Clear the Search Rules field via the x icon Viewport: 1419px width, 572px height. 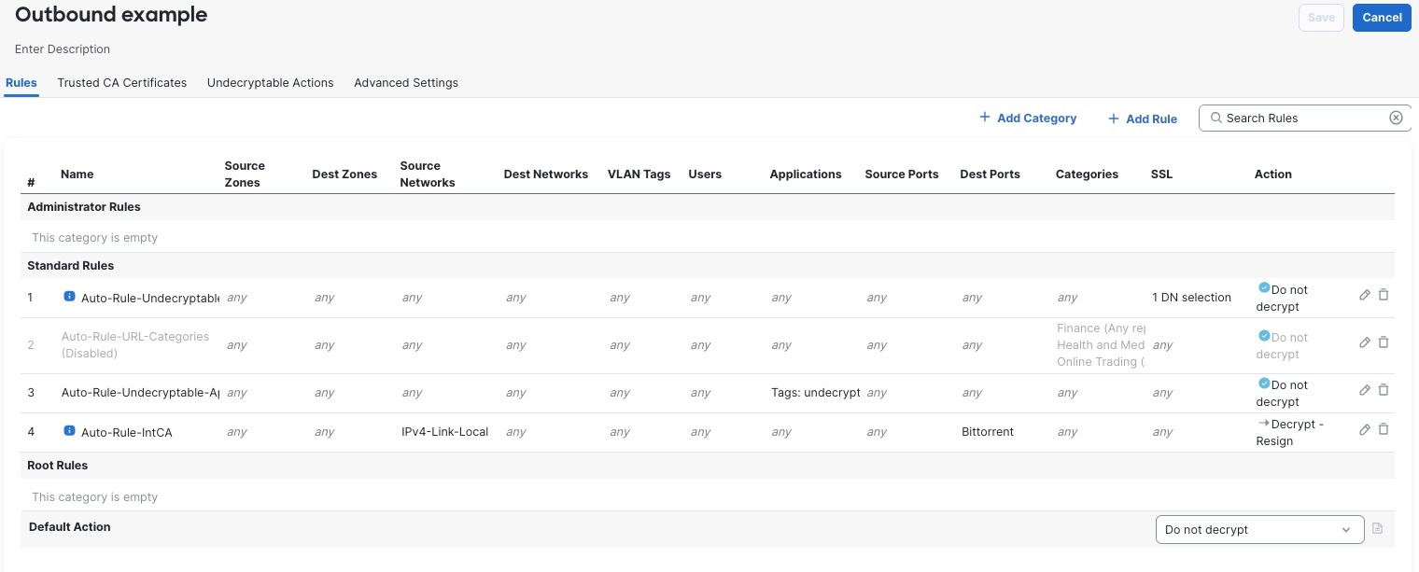point(1396,118)
